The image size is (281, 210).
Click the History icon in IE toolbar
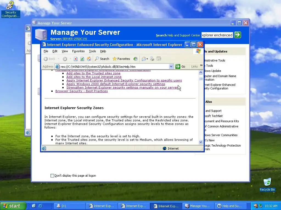click(x=136, y=59)
